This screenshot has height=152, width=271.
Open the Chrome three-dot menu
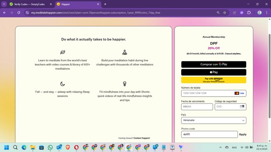(x=267, y=13)
